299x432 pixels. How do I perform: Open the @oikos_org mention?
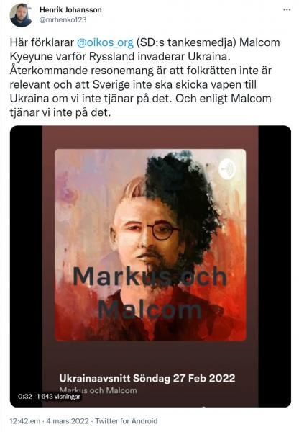(105, 42)
